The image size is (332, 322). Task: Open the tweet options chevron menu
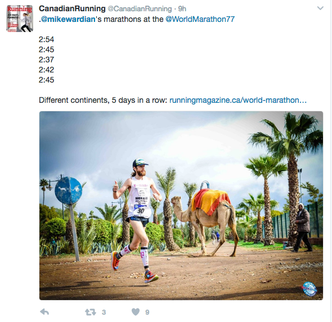click(x=320, y=8)
